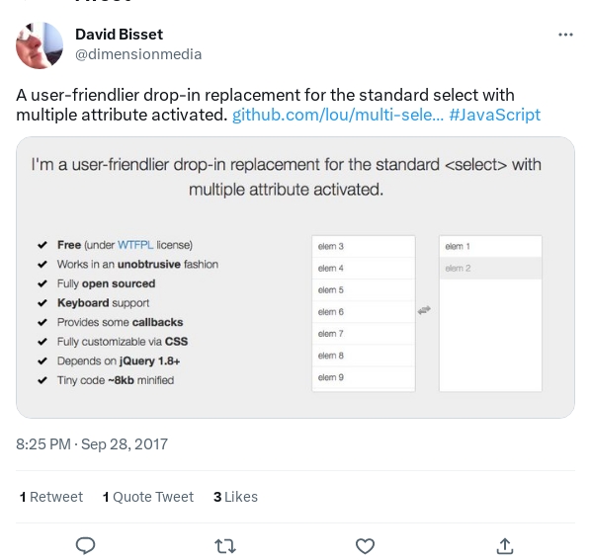Click the @dimensionmedia handle

(x=138, y=54)
